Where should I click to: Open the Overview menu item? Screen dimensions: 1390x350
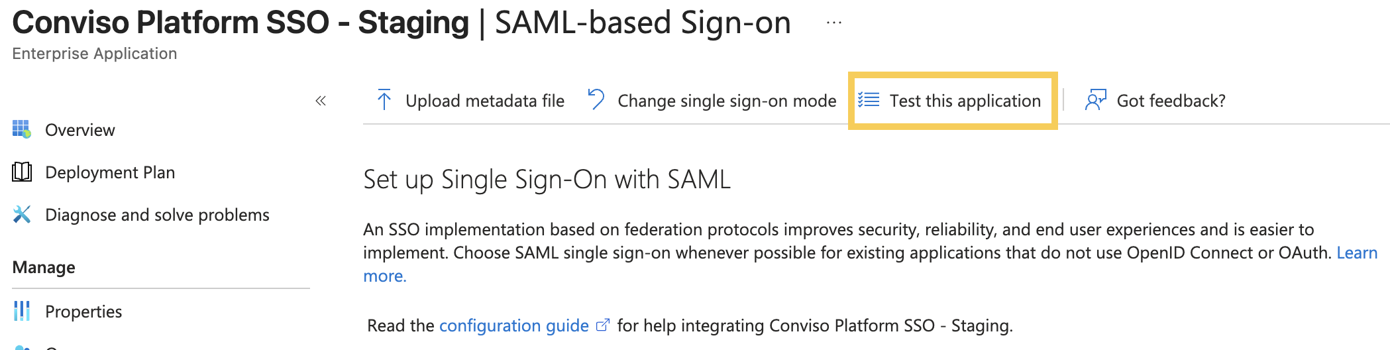80,130
